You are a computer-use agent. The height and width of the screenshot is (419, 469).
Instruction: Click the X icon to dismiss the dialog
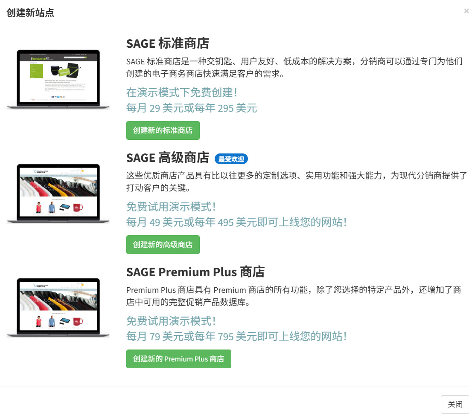tap(466, 11)
